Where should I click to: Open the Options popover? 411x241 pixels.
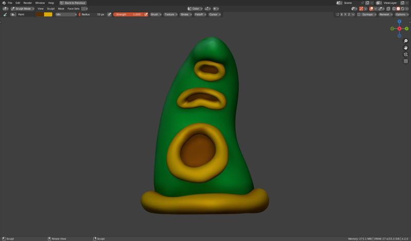402,14
